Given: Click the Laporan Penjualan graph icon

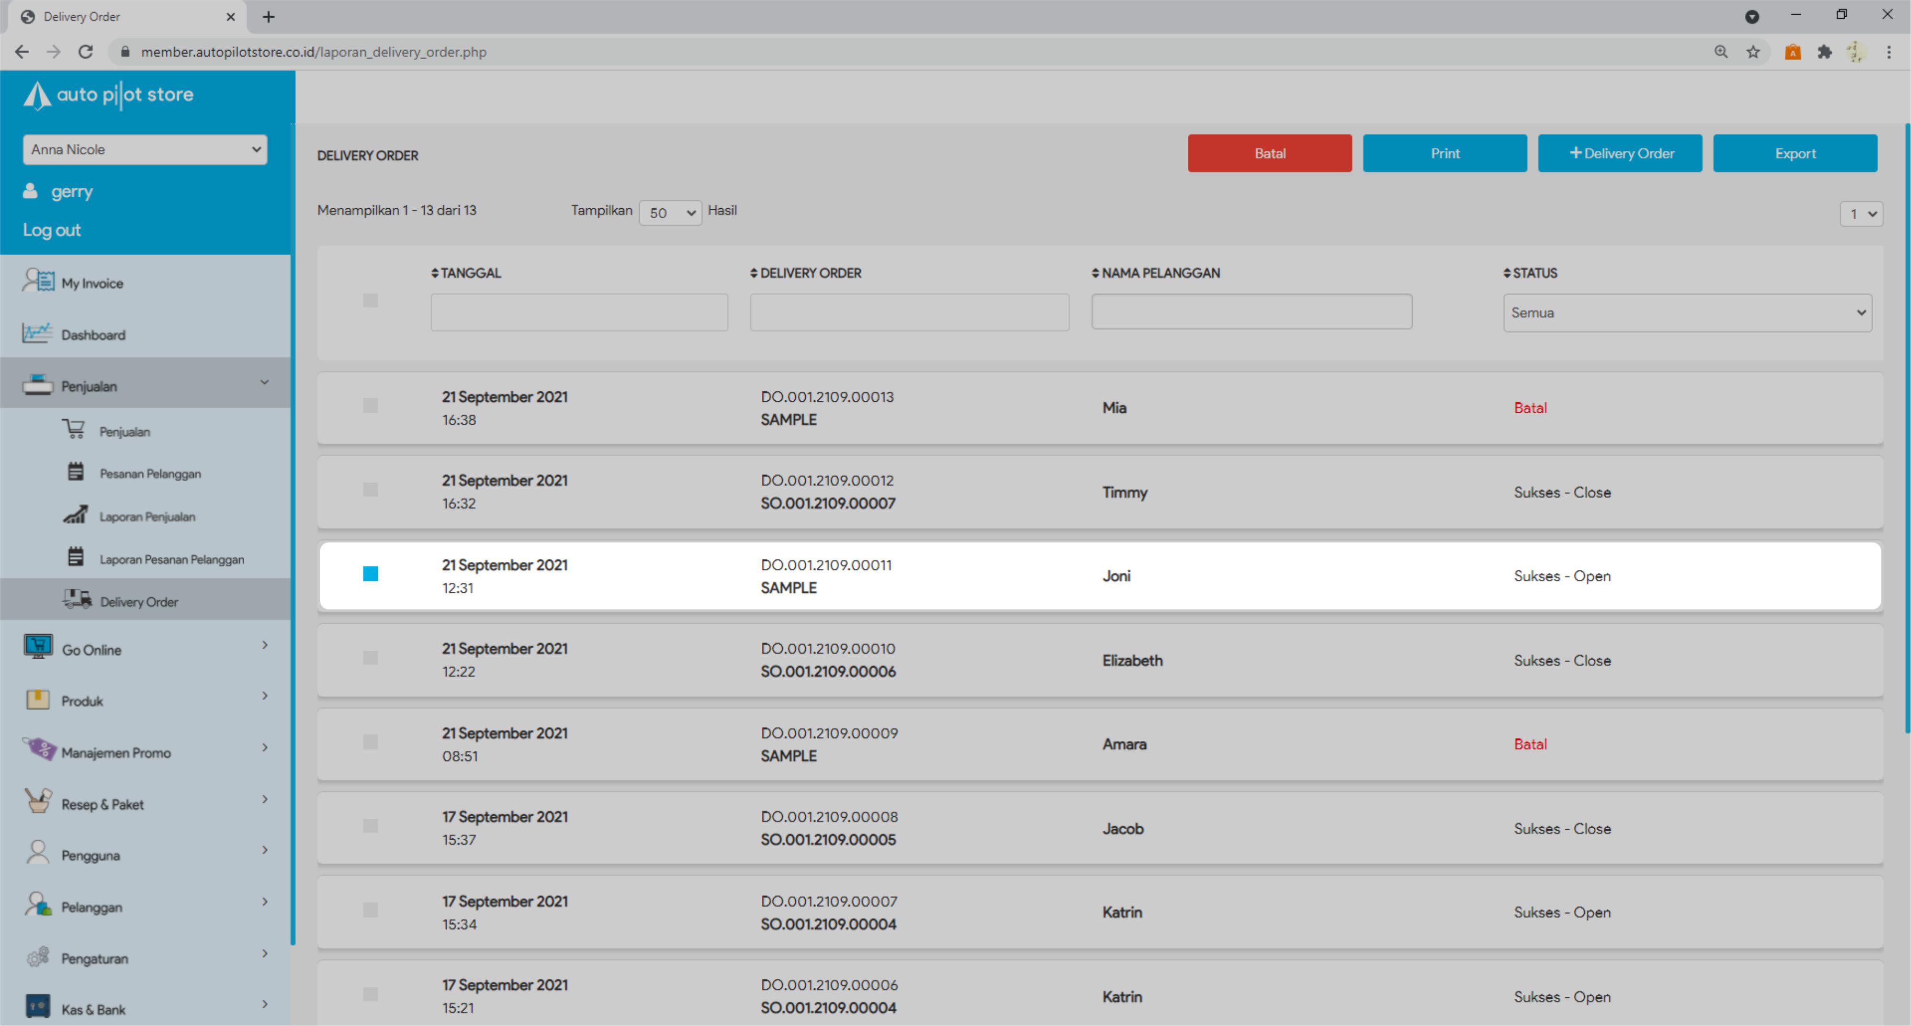Looking at the screenshot, I should 75,515.
